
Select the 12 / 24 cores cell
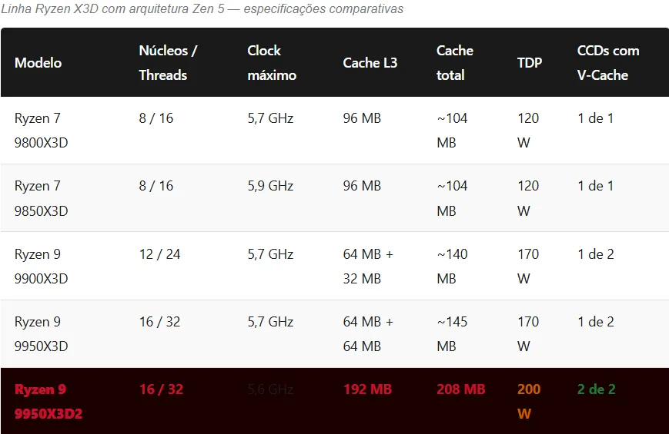tap(159, 254)
